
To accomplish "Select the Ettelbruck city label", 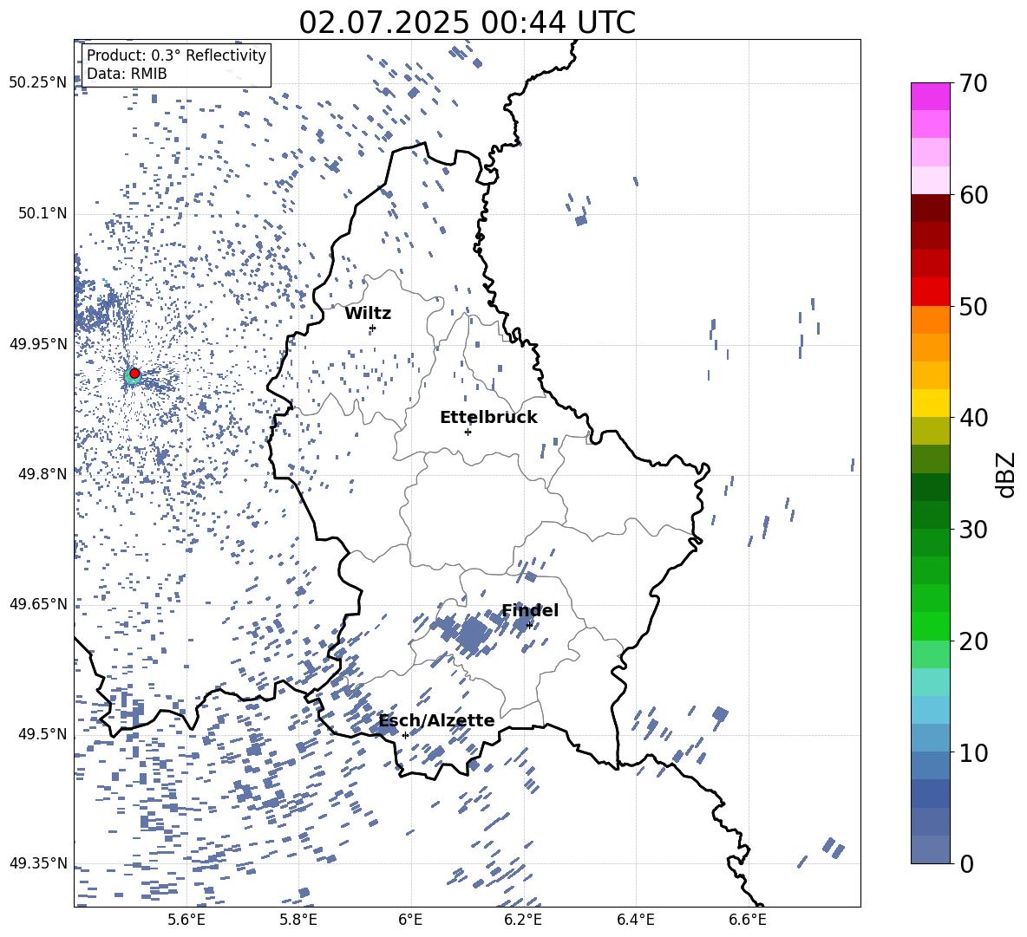I will click(488, 418).
